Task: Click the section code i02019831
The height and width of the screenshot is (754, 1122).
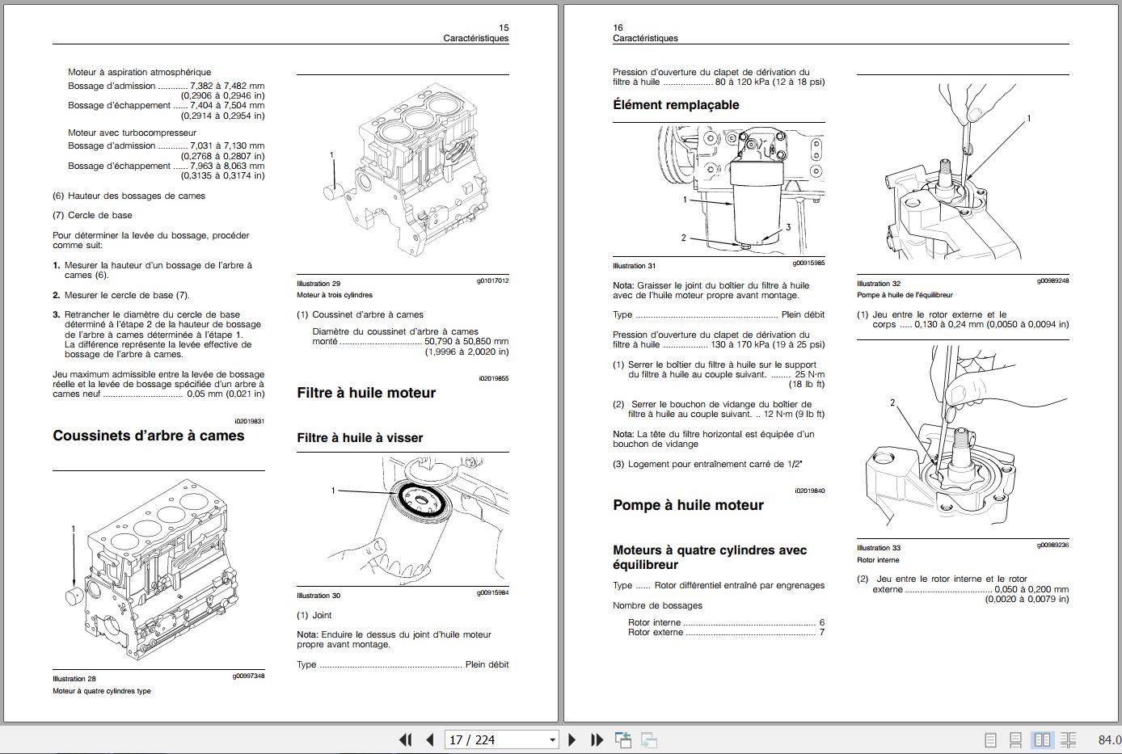Action: pyautogui.click(x=249, y=422)
